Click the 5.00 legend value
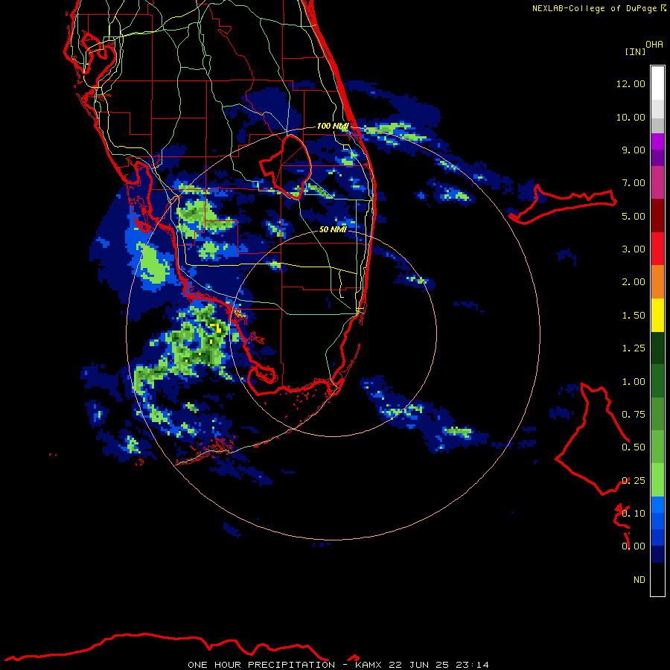 [x=634, y=216]
